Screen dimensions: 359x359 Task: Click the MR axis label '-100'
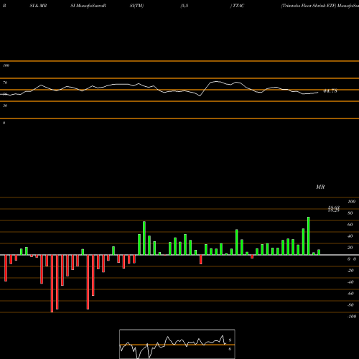click(x=352, y=317)
